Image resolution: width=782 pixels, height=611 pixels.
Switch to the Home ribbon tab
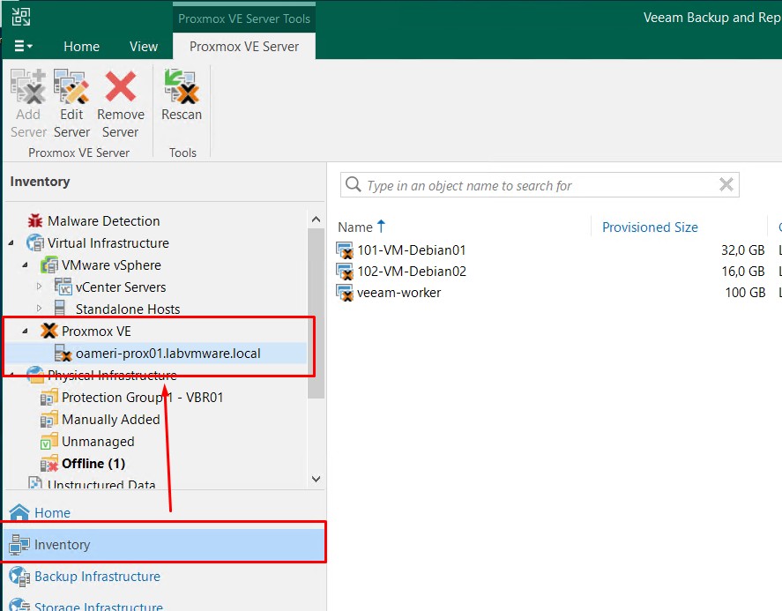click(x=81, y=47)
